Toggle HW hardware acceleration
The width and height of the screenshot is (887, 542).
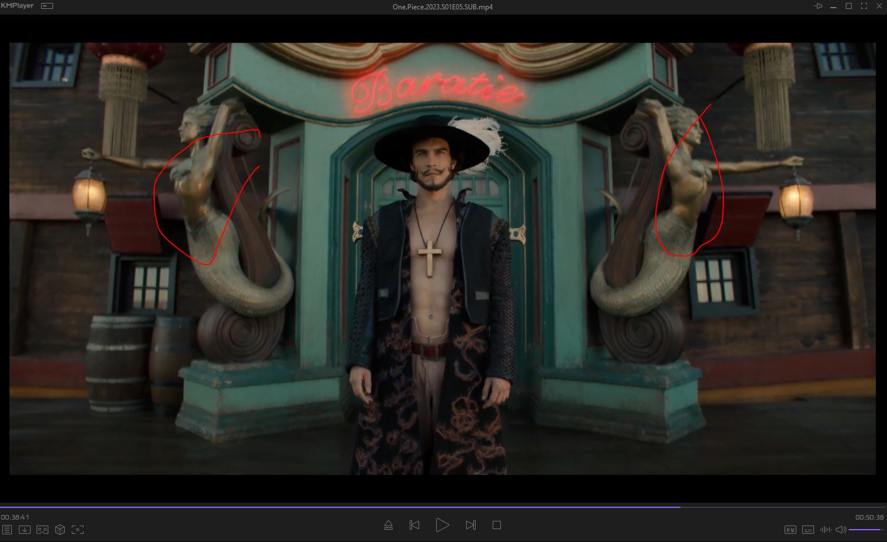coord(790,530)
